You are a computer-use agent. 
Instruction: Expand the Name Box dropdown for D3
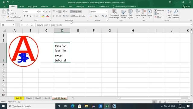tap(14, 25)
